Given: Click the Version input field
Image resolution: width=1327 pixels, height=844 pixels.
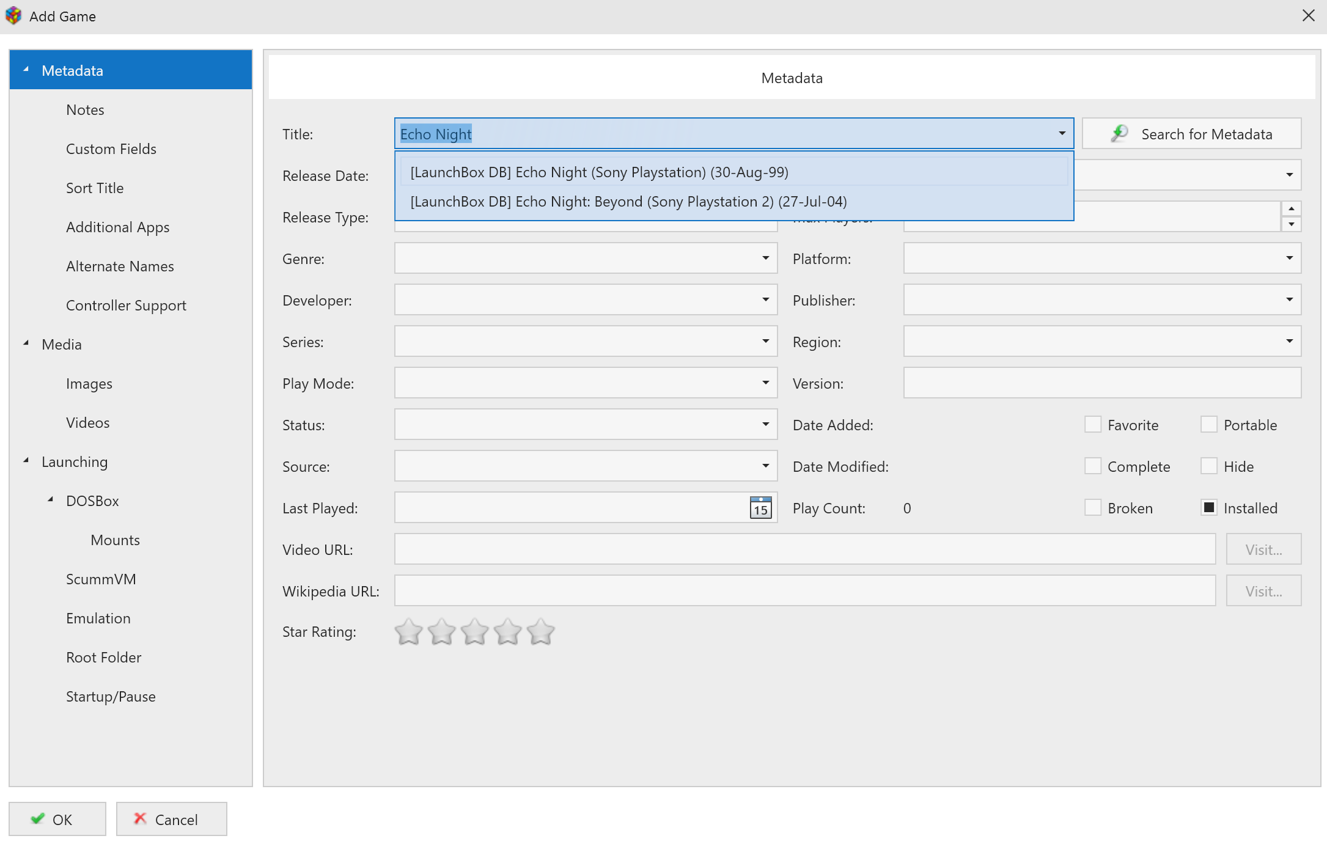Looking at the screenshot, I should coord(1102,383).
